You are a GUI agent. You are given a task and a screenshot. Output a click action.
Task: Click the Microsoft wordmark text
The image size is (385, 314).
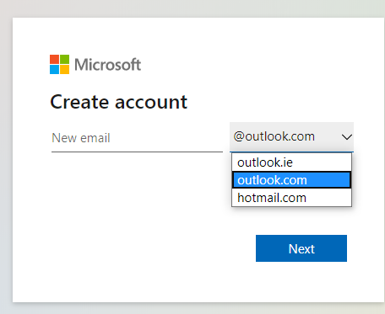(107, 65)
